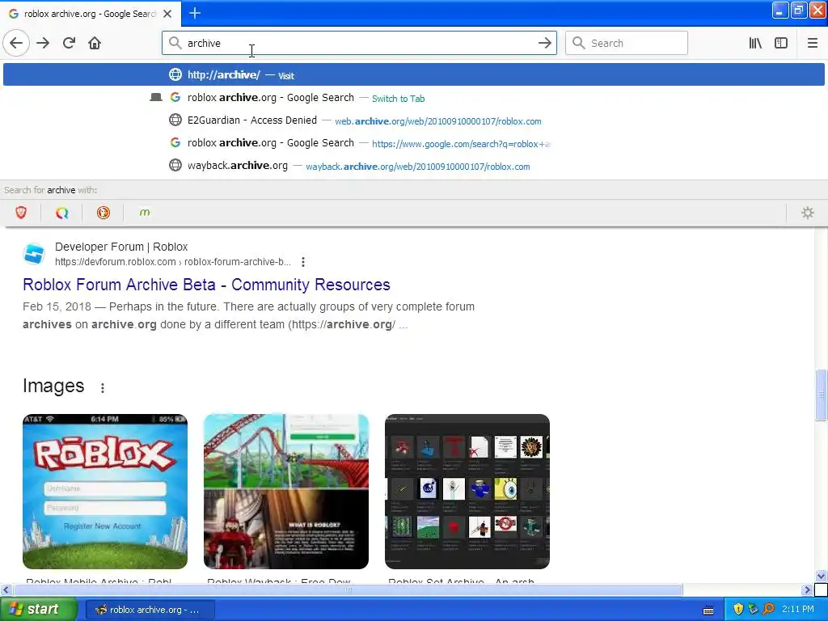Image resolution: width=828 pixels, height=621 pixels.
Task: Click the 2:11 PM clock
Action: coord(798,609)
